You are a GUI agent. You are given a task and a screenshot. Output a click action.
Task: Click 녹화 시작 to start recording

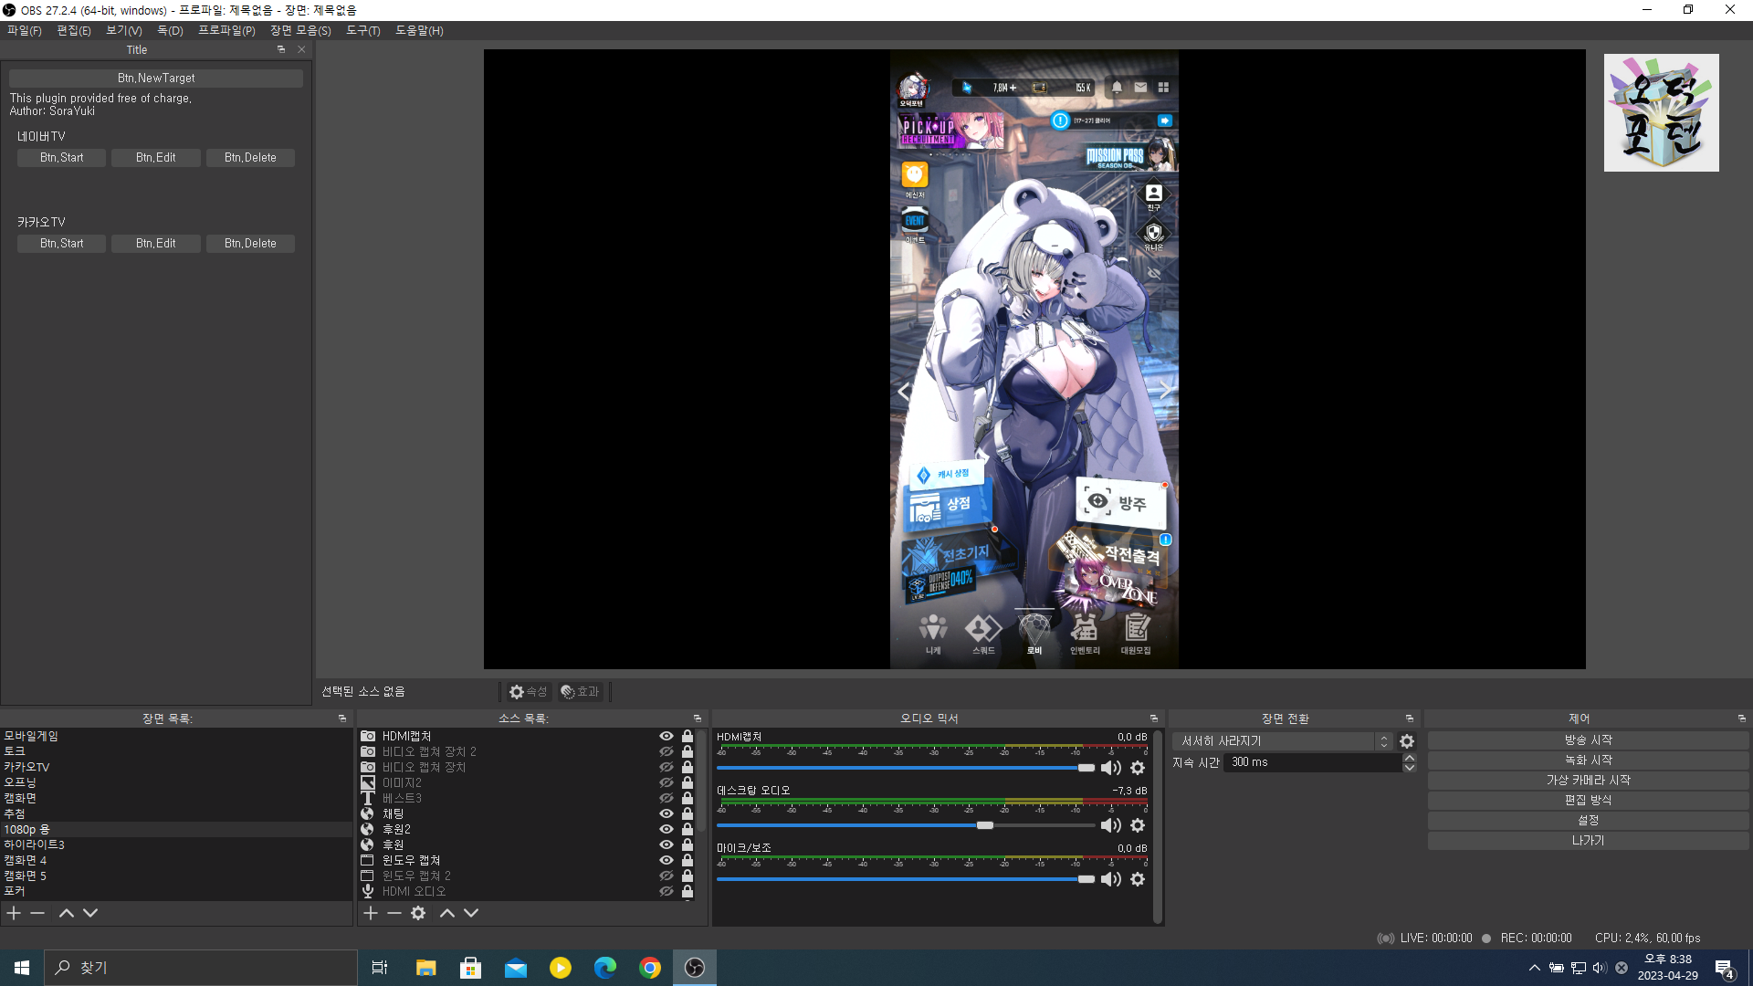coord(1588,760)
